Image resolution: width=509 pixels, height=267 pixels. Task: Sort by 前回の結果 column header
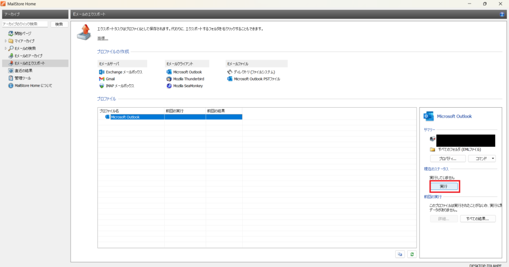pyautogui.click(x=224, y=111)
